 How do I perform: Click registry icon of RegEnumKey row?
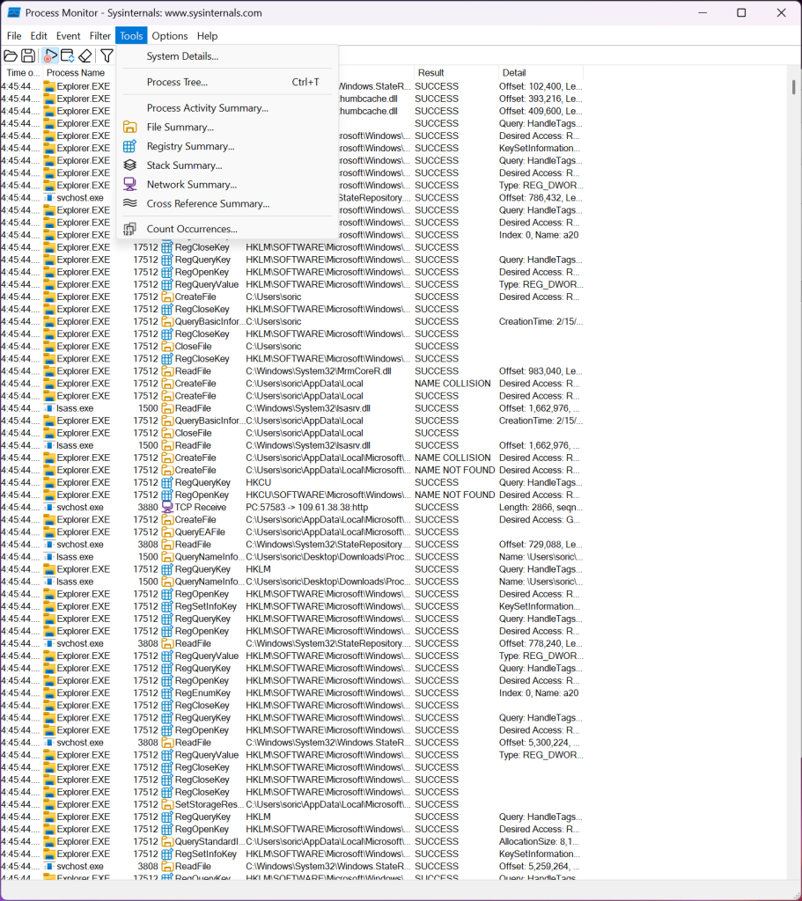point(167,693)
